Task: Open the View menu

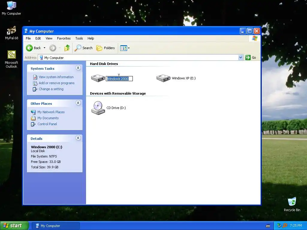Action: coord(49,38)
